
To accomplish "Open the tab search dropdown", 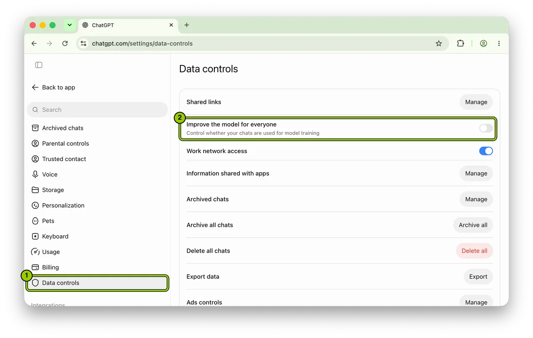I will pos(70,25).
